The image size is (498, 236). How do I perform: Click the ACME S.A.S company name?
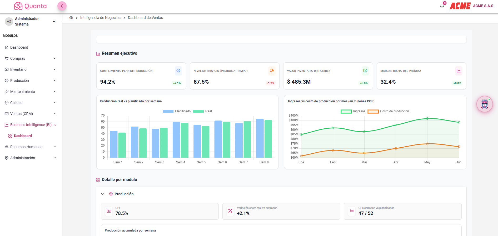[483, 6]
